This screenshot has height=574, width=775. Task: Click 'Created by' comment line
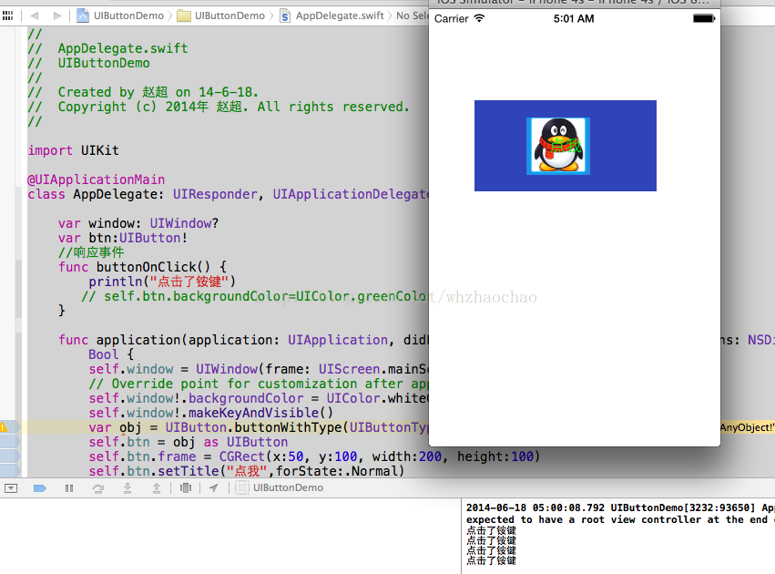pos(143,92)
